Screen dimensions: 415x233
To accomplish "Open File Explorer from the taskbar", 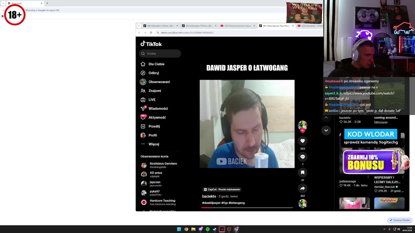I will pos(193,229).
